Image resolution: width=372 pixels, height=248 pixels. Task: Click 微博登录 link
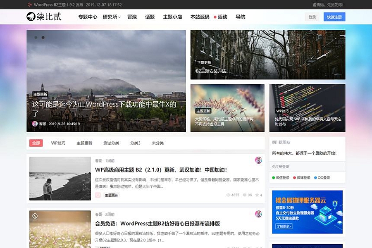click(x=303, y=177)
